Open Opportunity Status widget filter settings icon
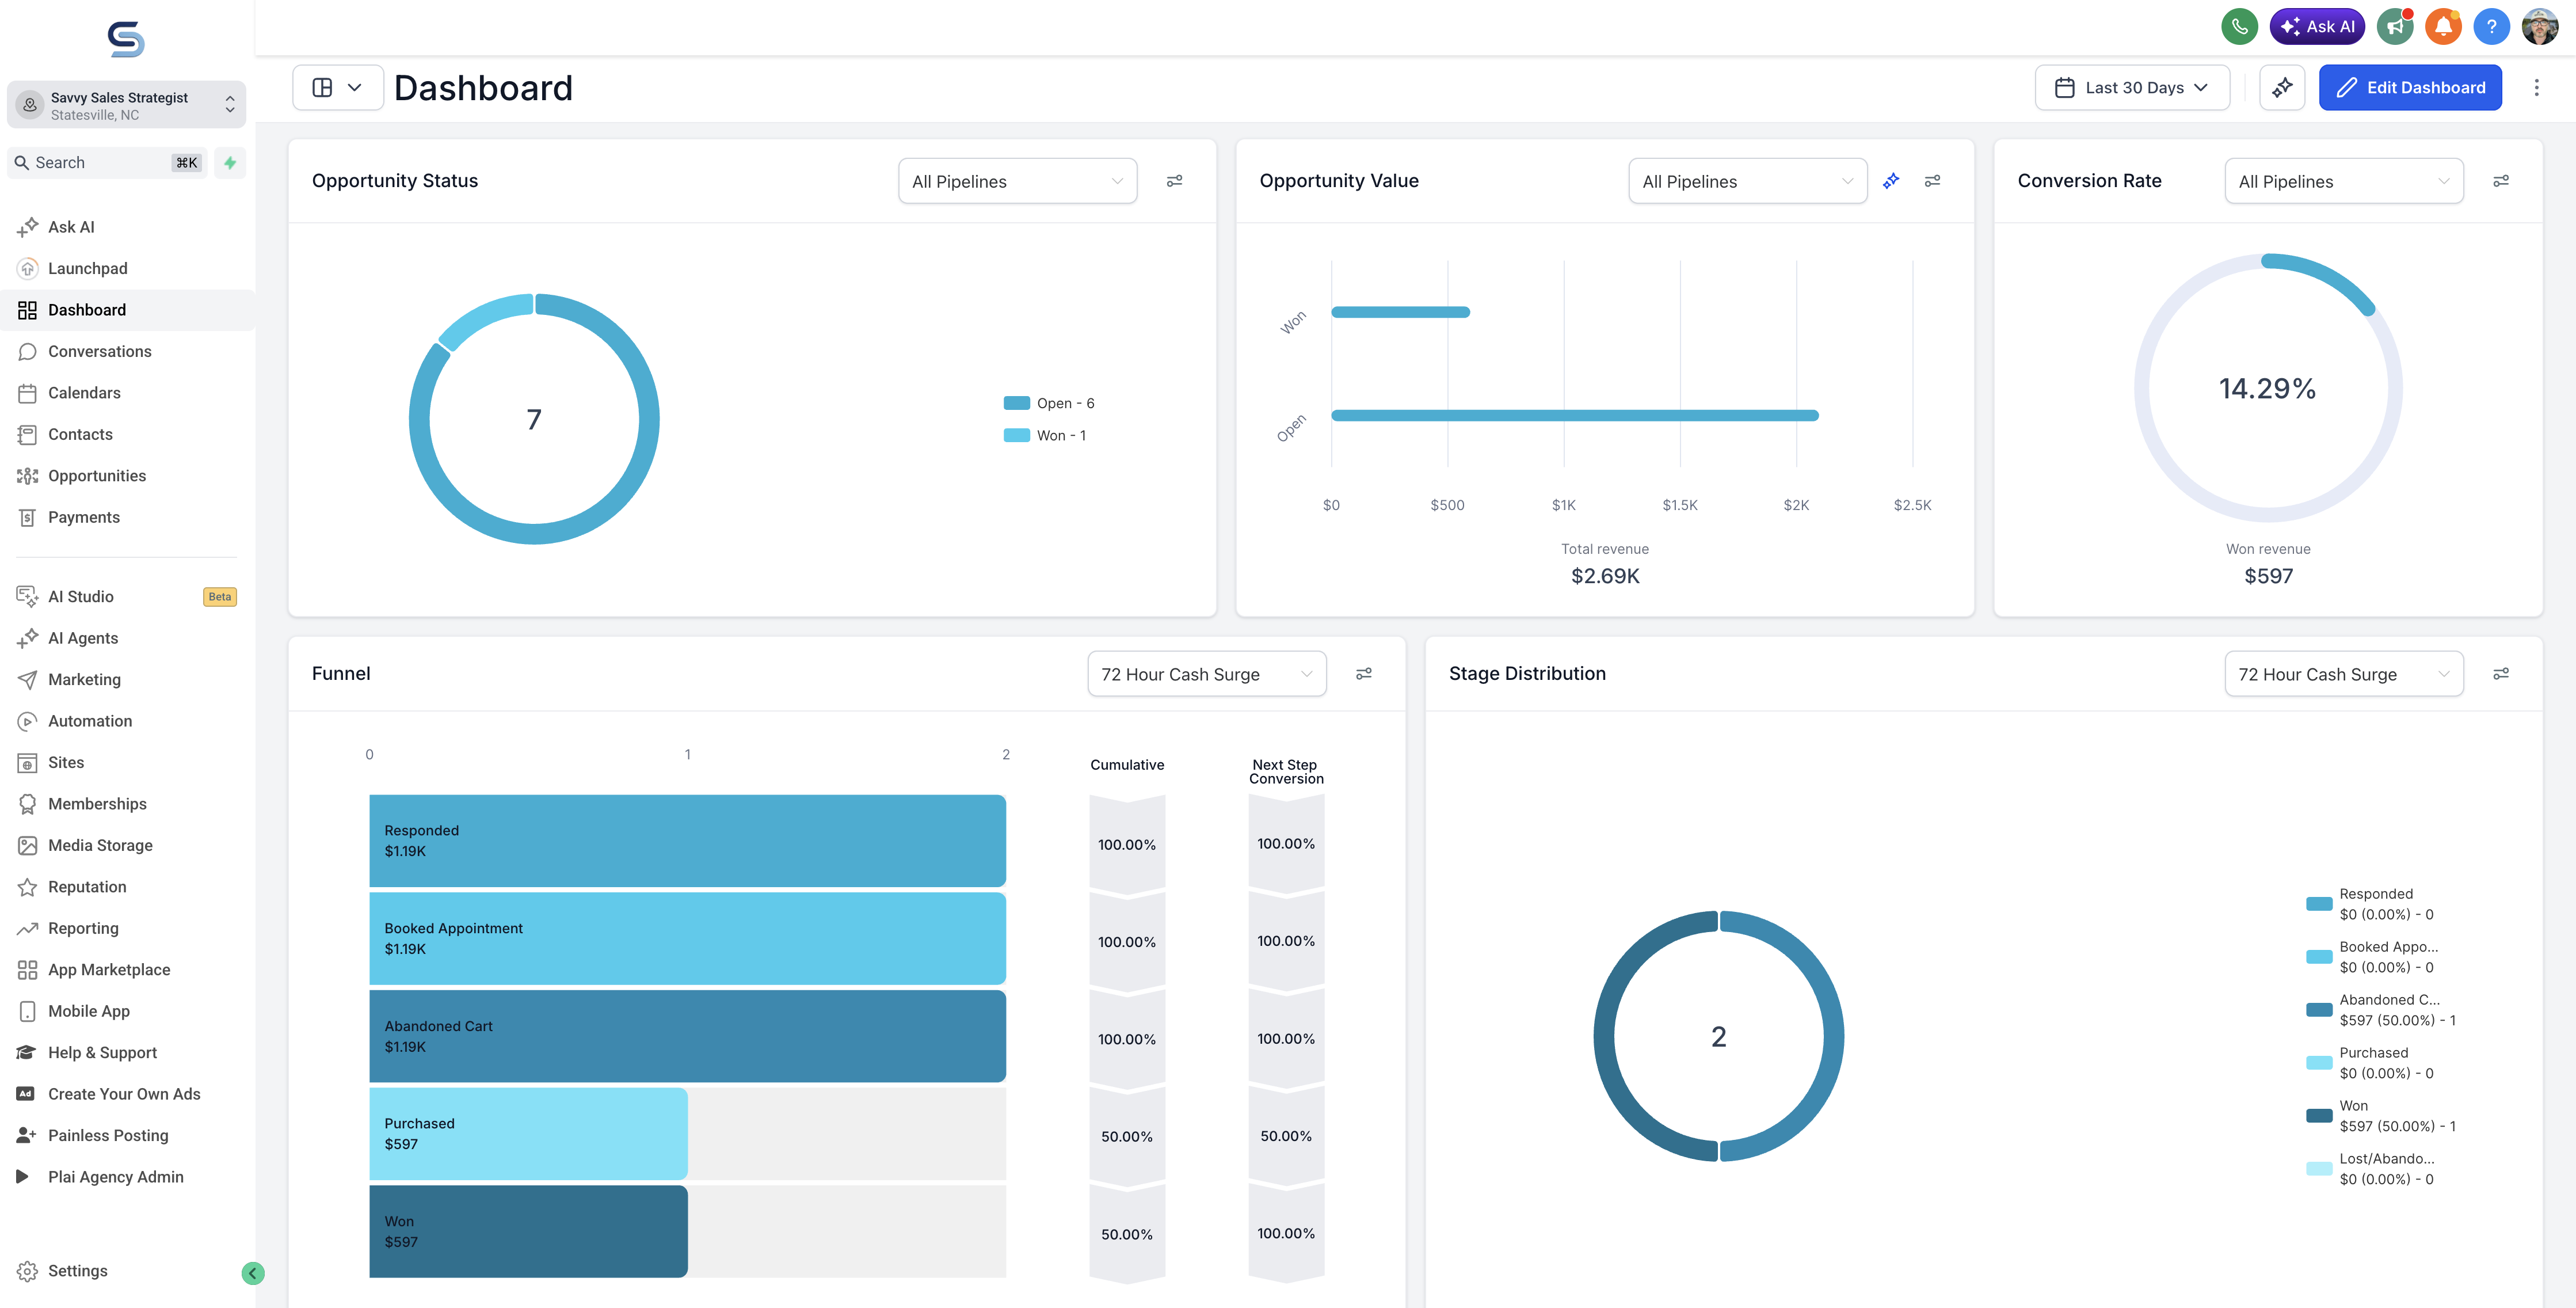 (1174, 181)
